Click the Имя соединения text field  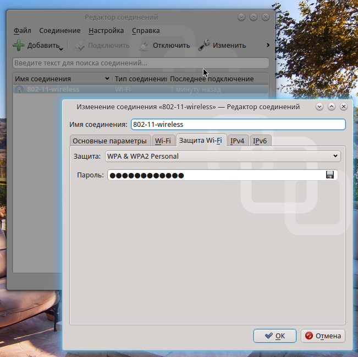(238, 125)
